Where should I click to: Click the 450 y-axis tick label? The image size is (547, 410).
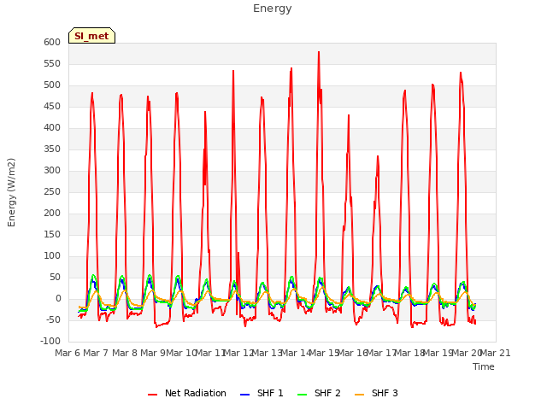click(52, 106)
